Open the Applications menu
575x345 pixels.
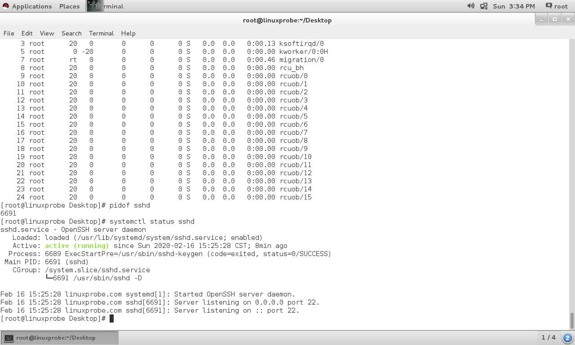coord(31,6)
